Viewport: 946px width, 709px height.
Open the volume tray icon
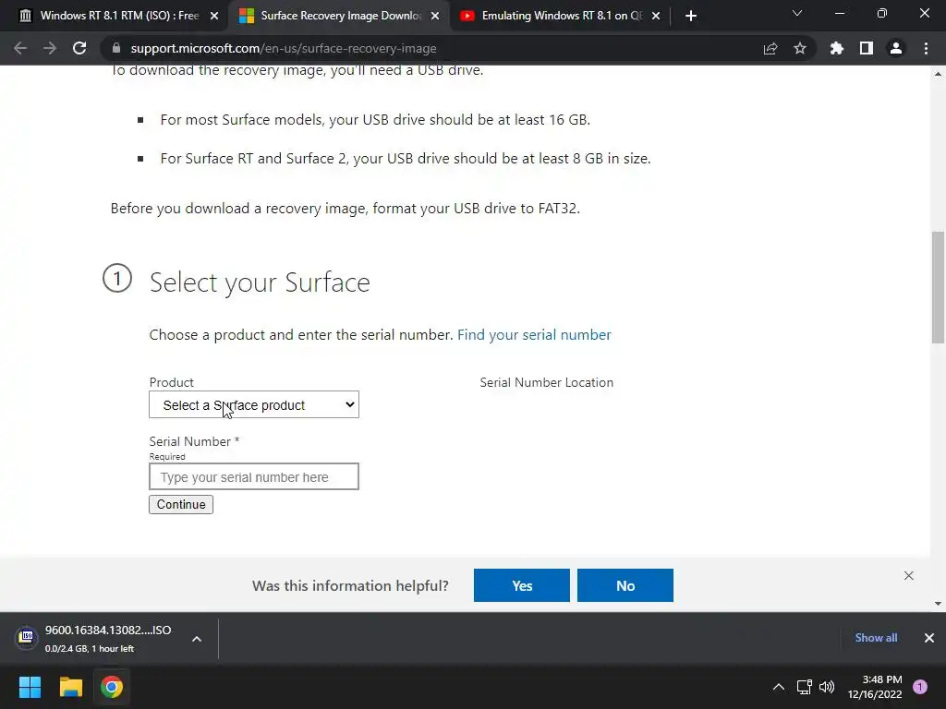pyautogui.click(x=827, y=687)
